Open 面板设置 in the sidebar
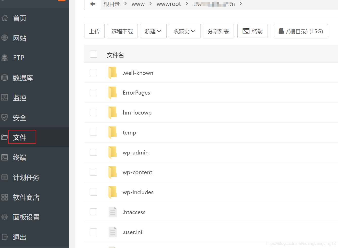 (x=26, y=217)
